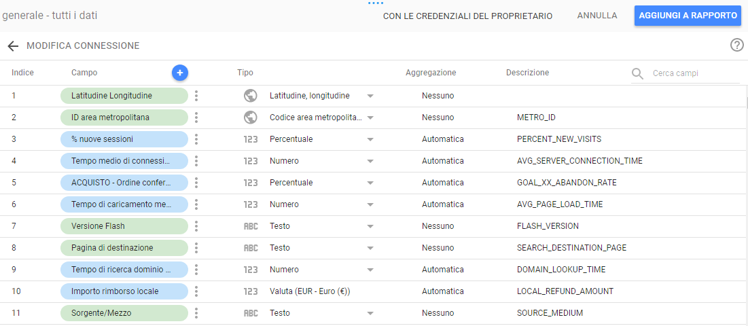Open three-dot menu for Versione Flash field

196,226
